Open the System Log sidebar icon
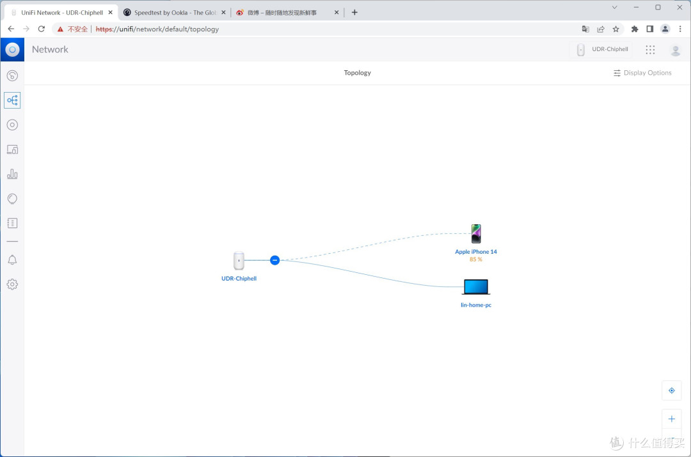The height and width of the screenshot is (457, 691). pyautogui.click(x=12, y=223)
